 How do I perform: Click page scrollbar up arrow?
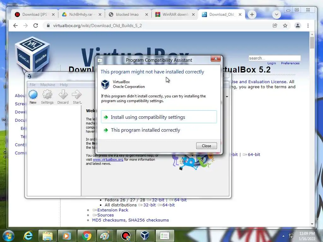pyautogui.click(x=312, y=34)
